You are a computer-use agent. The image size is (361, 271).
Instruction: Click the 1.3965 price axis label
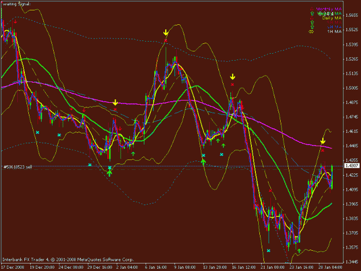[352, 204]
